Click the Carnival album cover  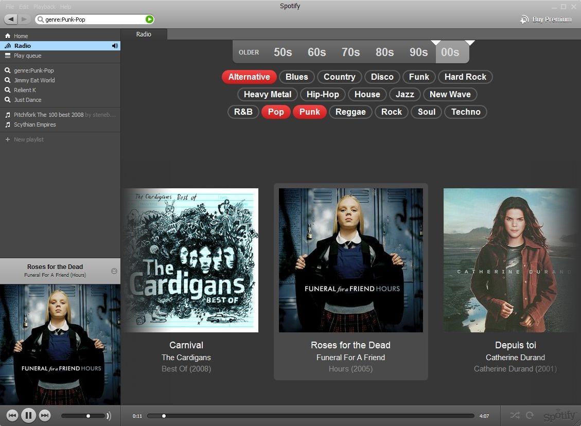coord(190,260)
